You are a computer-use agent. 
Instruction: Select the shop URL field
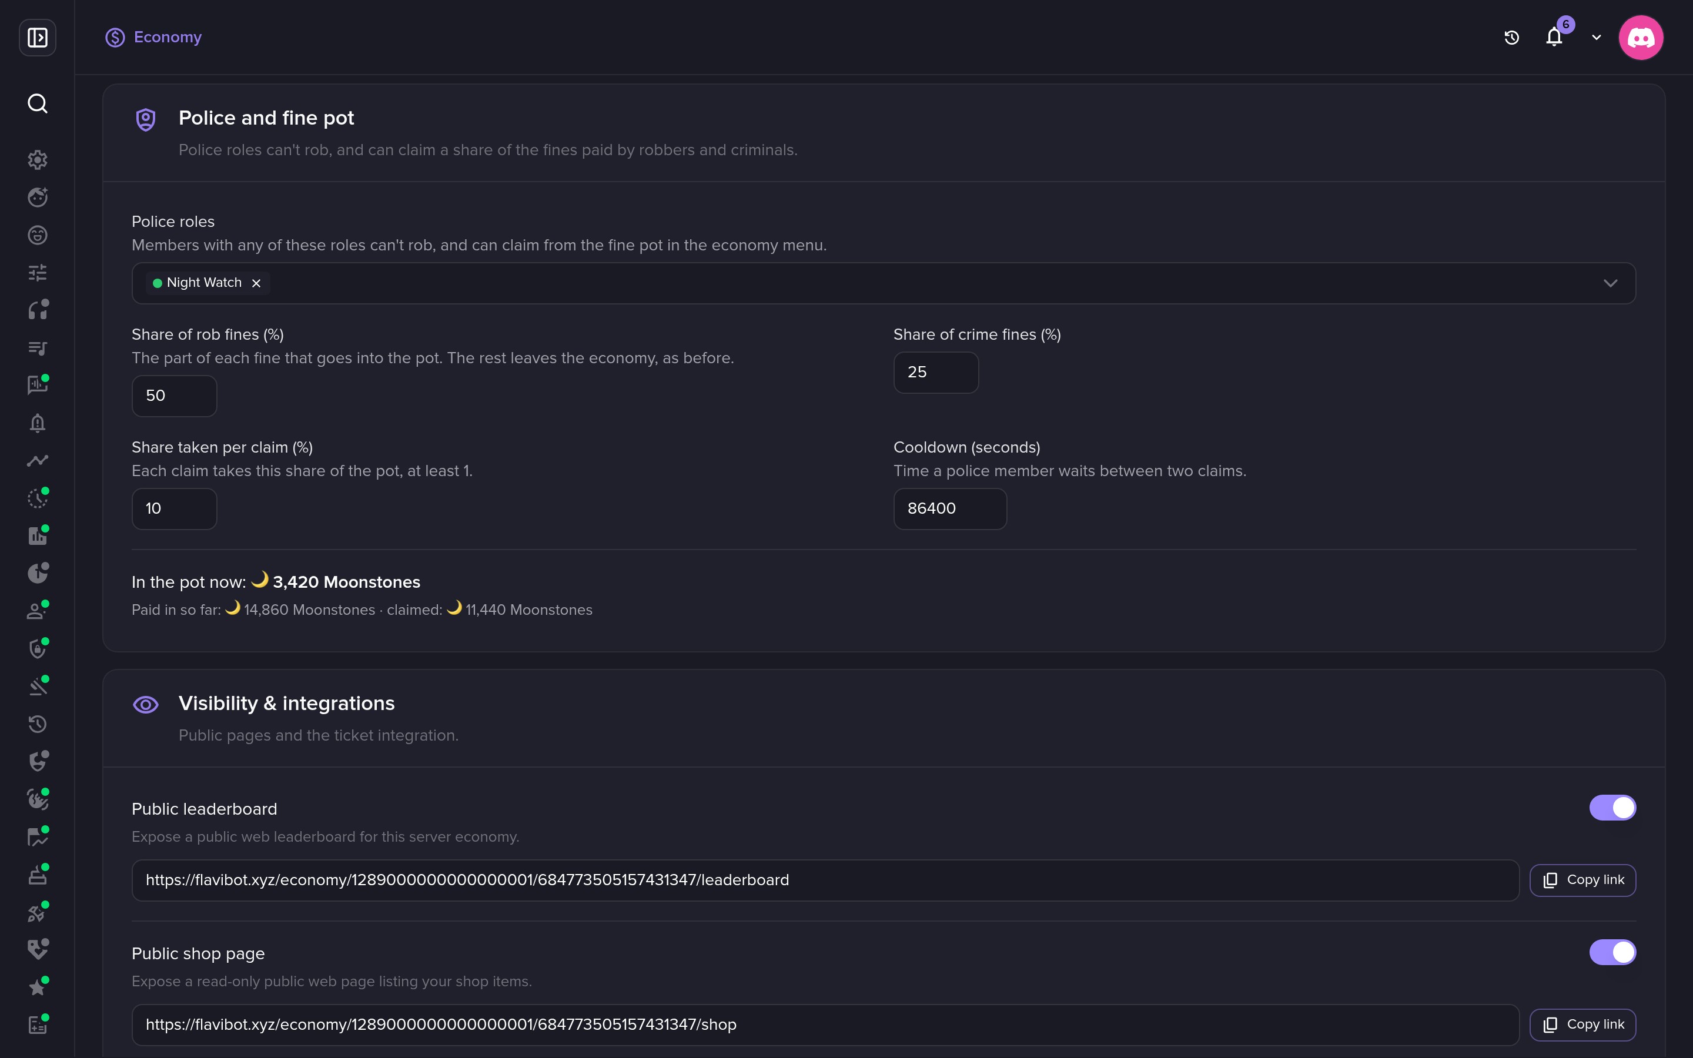click(825, 1025)
